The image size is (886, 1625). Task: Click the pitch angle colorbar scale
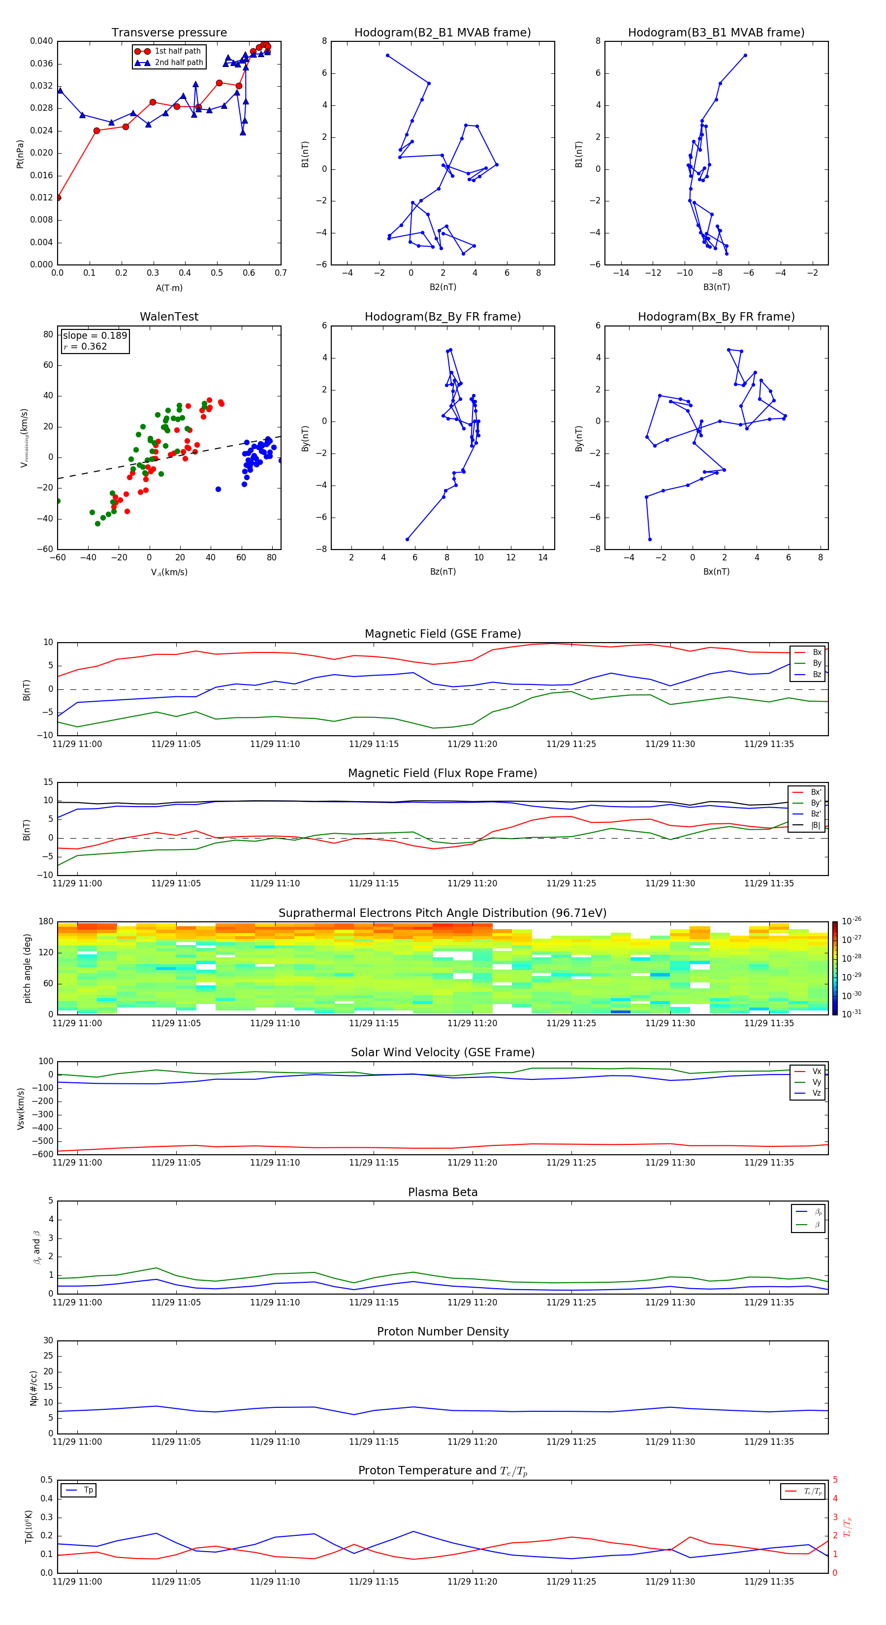point(835,968)
